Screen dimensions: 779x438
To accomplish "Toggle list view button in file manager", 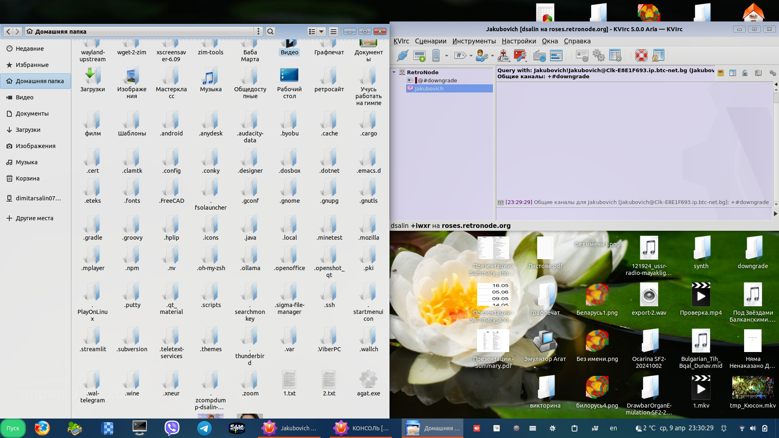I will pyautogui.click(x=312, y=32).
